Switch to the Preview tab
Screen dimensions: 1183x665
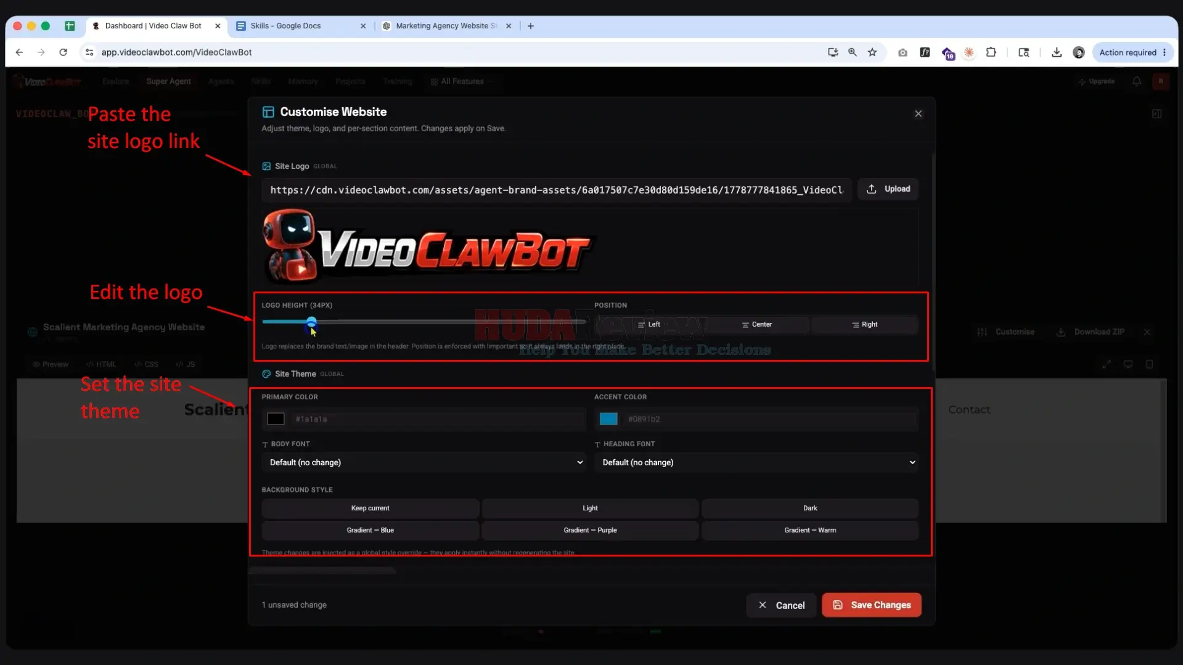click(50, 364)
